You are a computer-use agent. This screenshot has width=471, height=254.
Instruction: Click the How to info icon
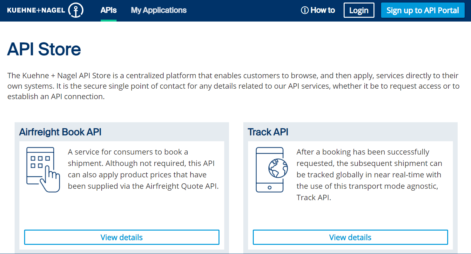[305, 10]
